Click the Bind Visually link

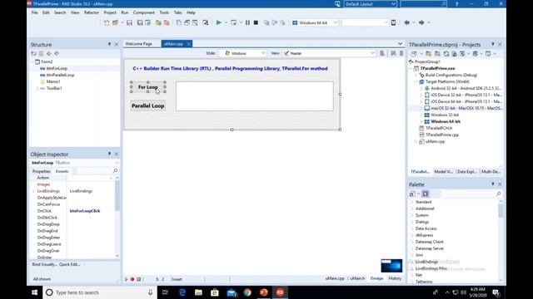(45, 264)
